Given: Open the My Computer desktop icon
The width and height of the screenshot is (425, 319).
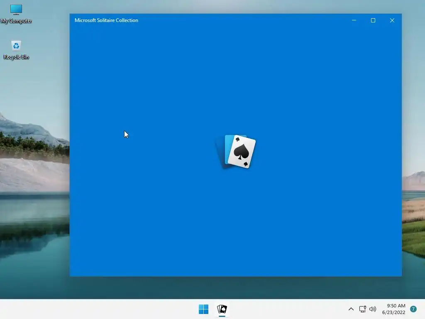Looking at the screenshot, I should point(16,14).
